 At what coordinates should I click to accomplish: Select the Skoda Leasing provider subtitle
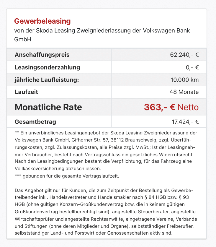102,35
